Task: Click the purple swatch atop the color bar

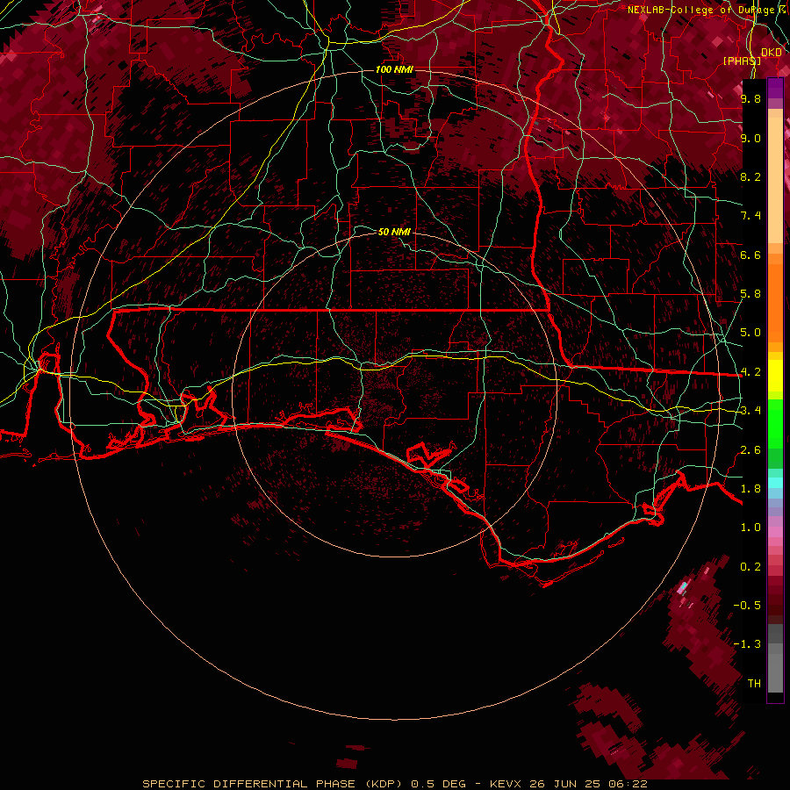Action: point(775,88)
